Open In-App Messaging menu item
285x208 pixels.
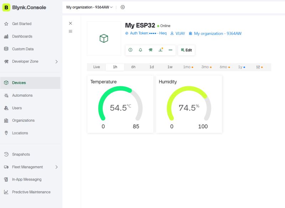[30, 179]
